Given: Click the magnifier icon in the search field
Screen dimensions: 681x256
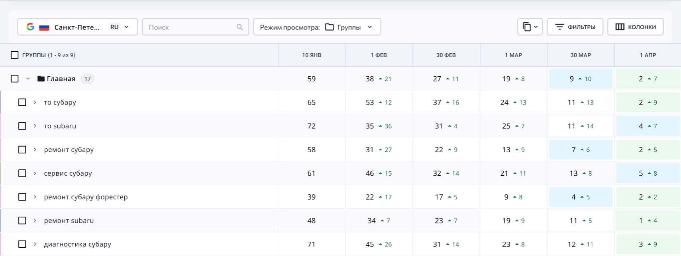Looking at the screenshot, I should pyautogui.click(x=239, y=27).
